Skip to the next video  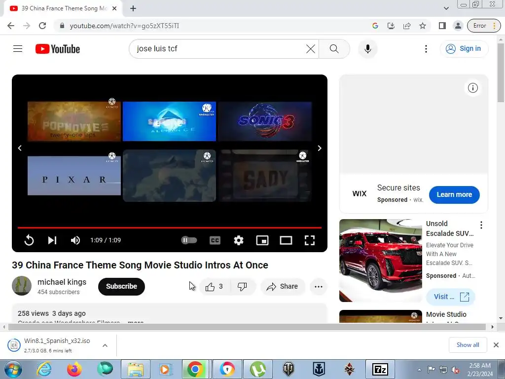(x=52, y=240)
